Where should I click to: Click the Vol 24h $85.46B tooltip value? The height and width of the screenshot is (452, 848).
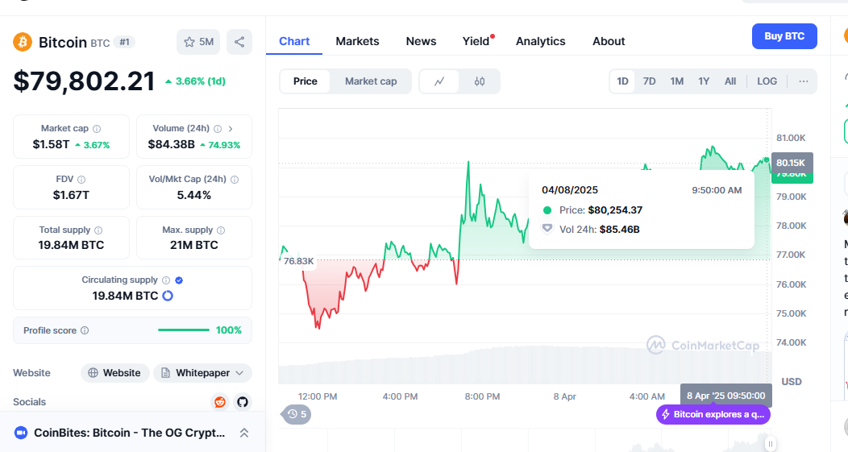click(x=620, y=230)
